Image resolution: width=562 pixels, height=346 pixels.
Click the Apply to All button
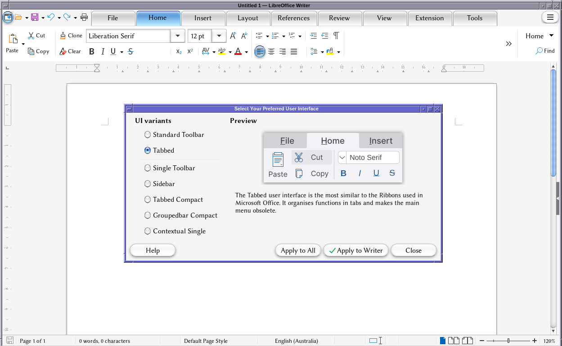(298, 250)
